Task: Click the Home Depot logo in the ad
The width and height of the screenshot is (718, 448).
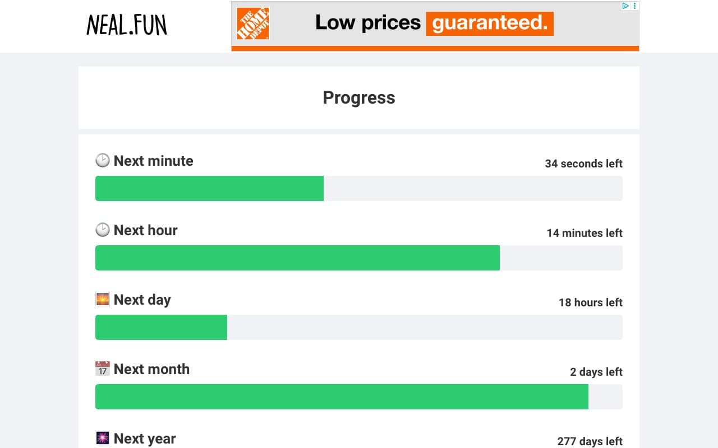Action: pos(252,24)
